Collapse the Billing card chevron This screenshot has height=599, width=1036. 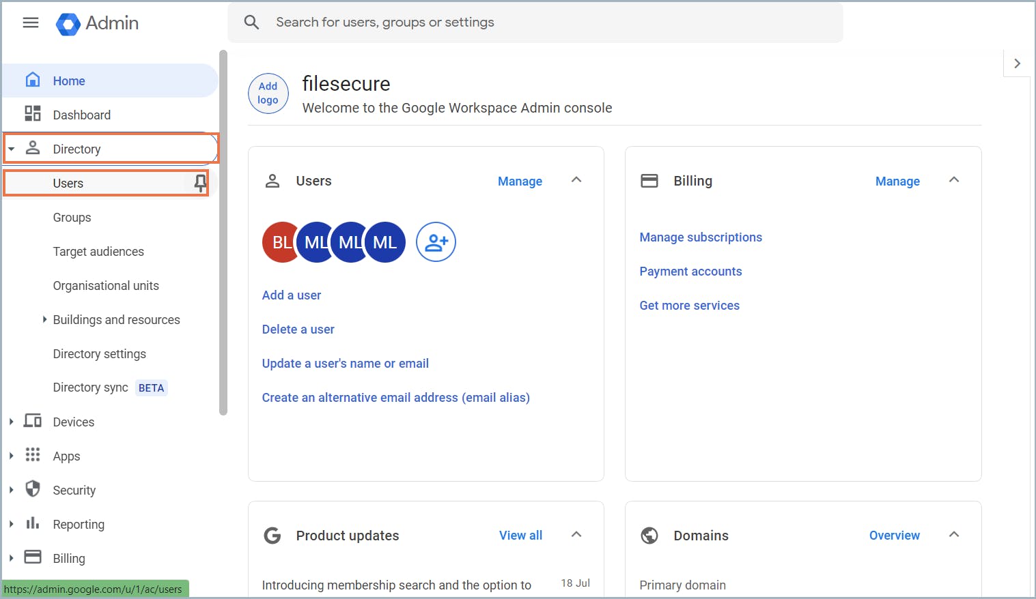[x=954, y=180]
